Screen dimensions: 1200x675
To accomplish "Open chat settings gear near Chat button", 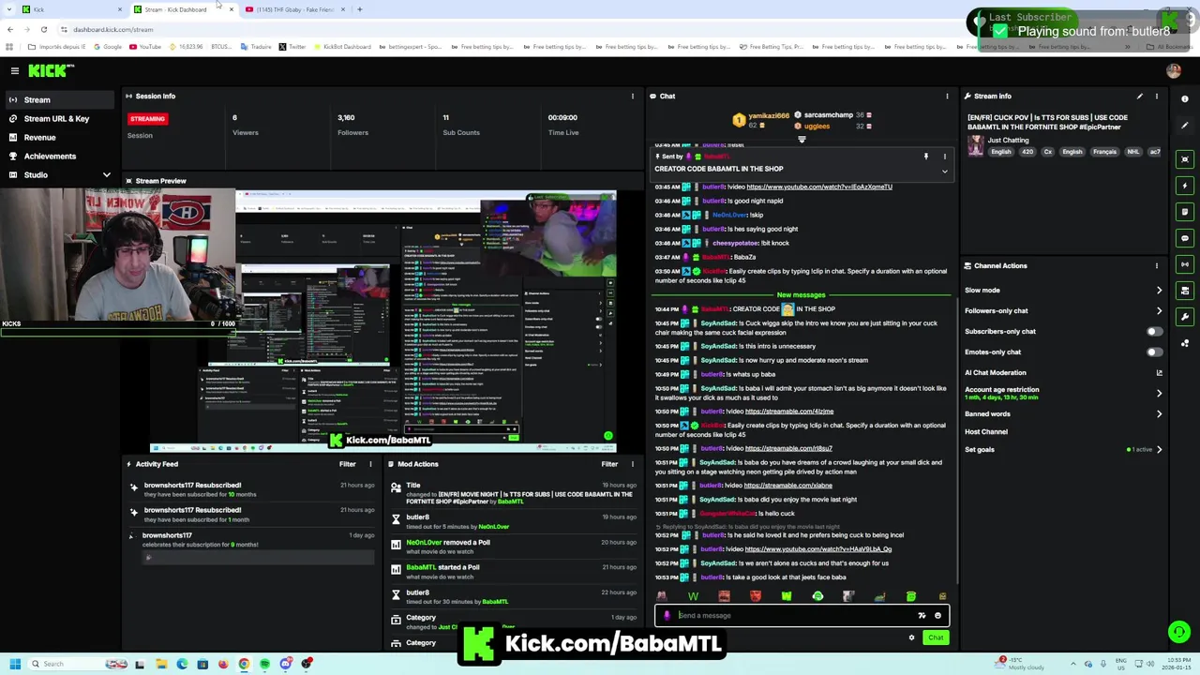I will coord(911,637).
